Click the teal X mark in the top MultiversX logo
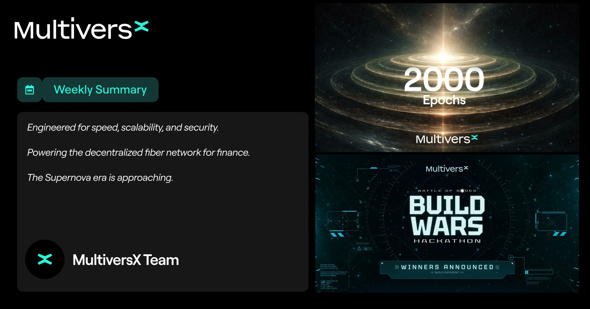 (142, 26)
